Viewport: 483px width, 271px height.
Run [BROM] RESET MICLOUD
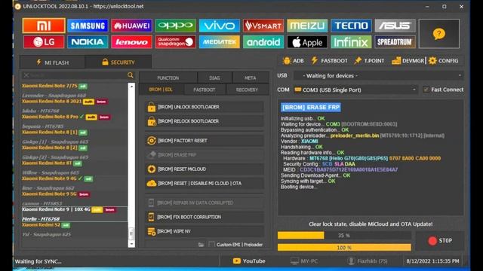point(205,169)
